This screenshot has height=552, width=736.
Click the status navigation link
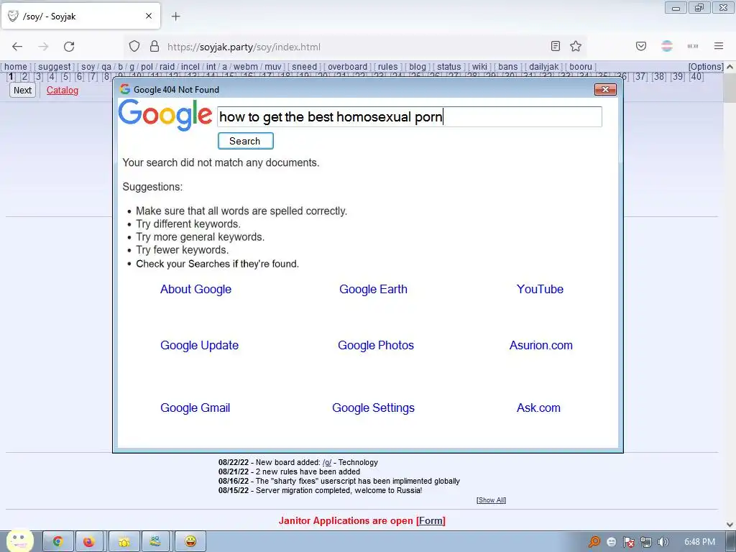tap(448, 67)
